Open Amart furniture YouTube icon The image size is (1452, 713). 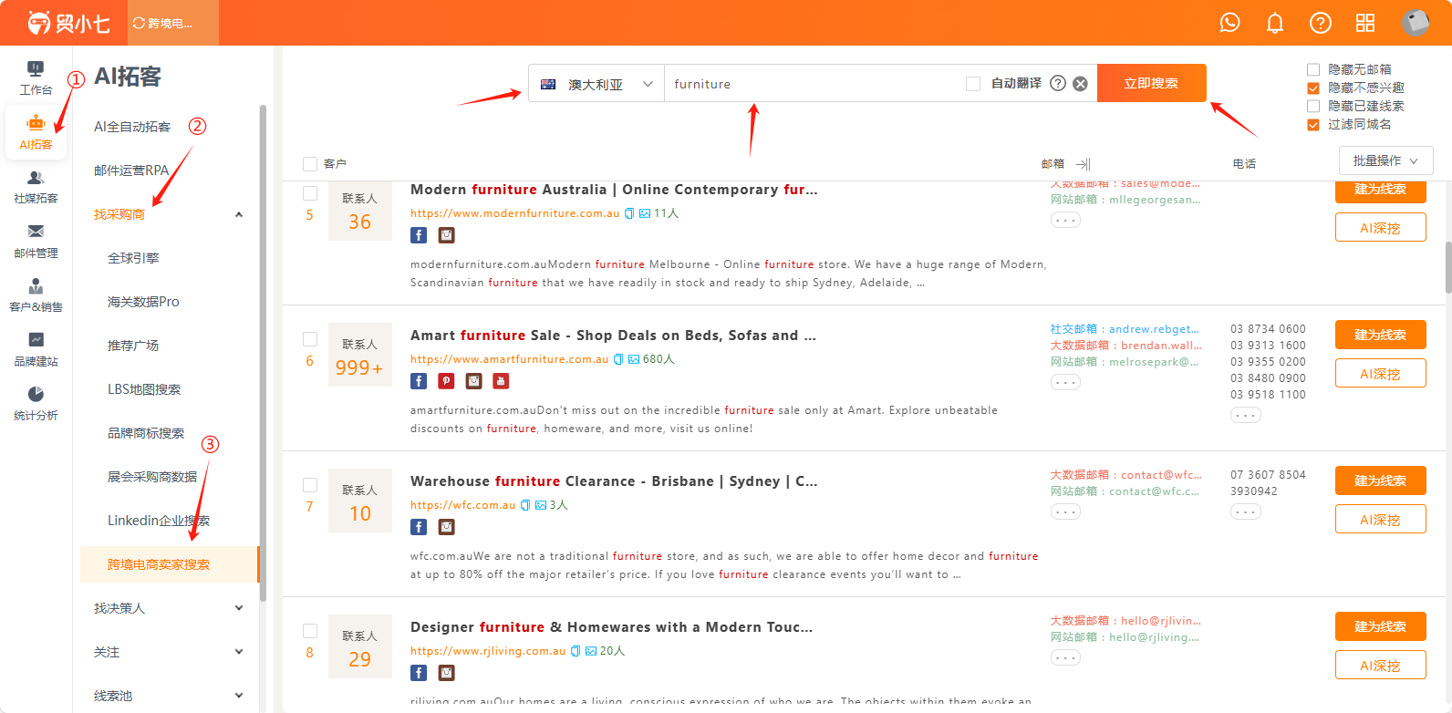[502, 381]
